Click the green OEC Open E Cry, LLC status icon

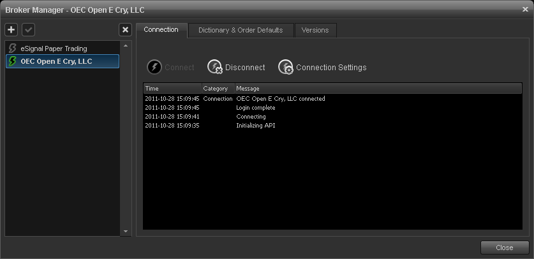(x=13, y=61)
